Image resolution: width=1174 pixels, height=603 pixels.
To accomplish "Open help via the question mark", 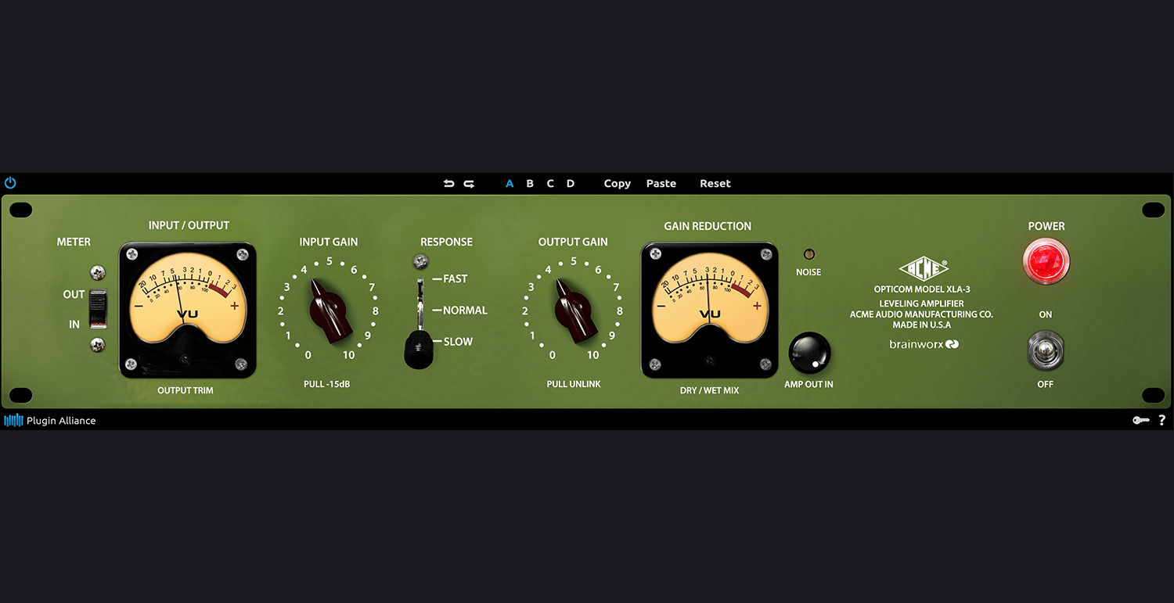I will [1161, 420].
